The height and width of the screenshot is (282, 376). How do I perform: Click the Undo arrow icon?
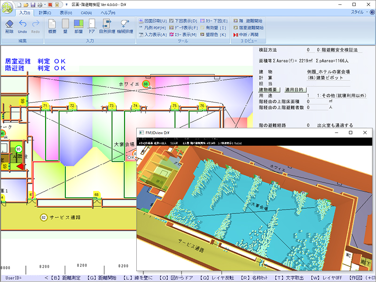tap(23, 26)
